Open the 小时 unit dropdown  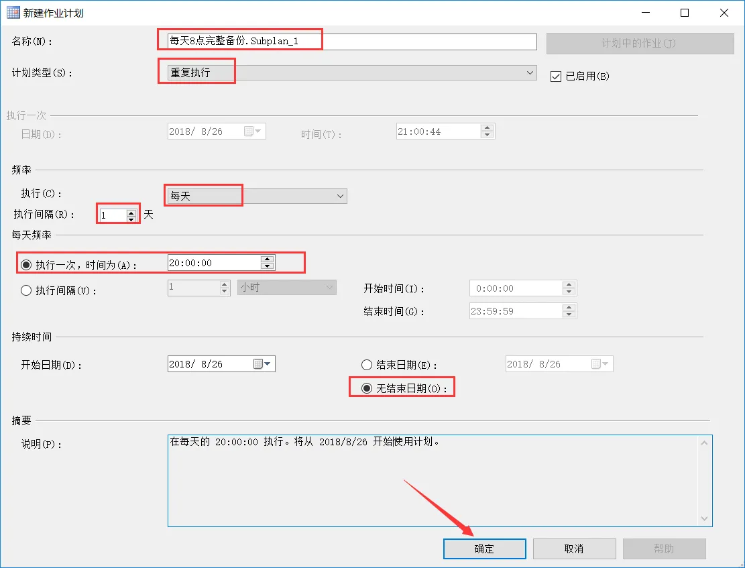286,287
